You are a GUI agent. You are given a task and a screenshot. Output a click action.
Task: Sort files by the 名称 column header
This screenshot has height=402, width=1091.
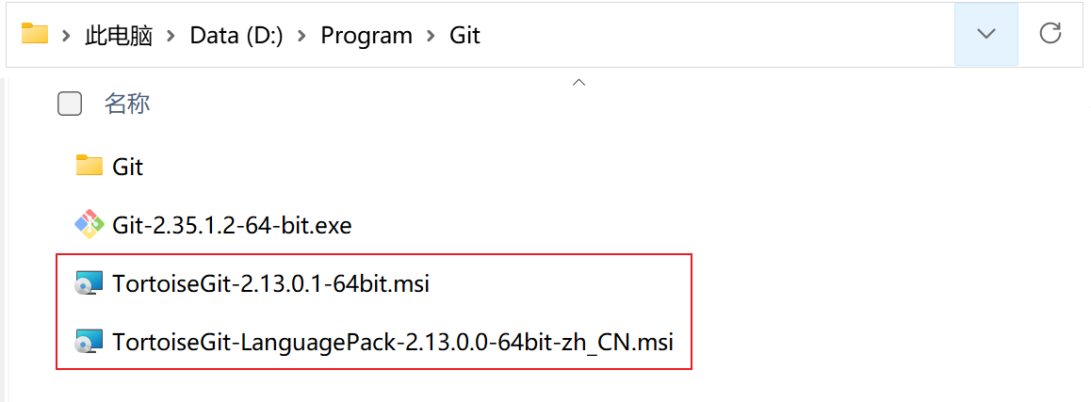tap(127, 104)
